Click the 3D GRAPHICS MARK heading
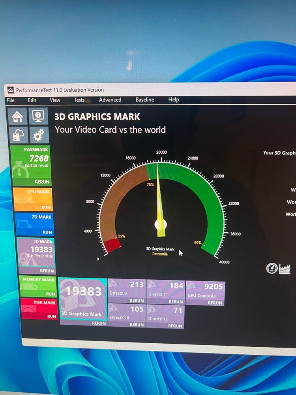Viewport: 296px width, 395px height. pyautogui.click(x=97, y=117)
